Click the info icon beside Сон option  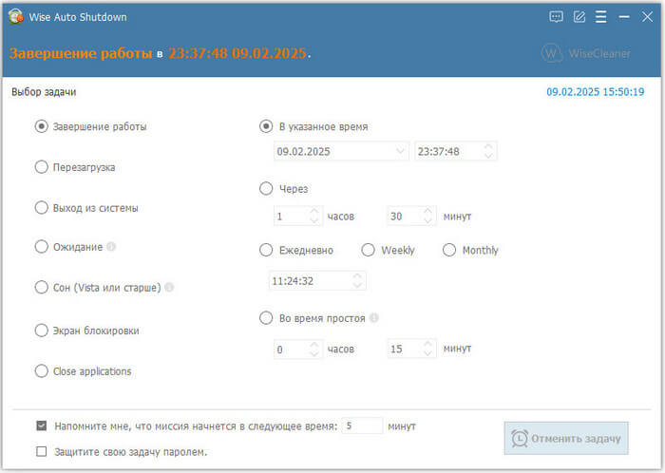[170, 287]
